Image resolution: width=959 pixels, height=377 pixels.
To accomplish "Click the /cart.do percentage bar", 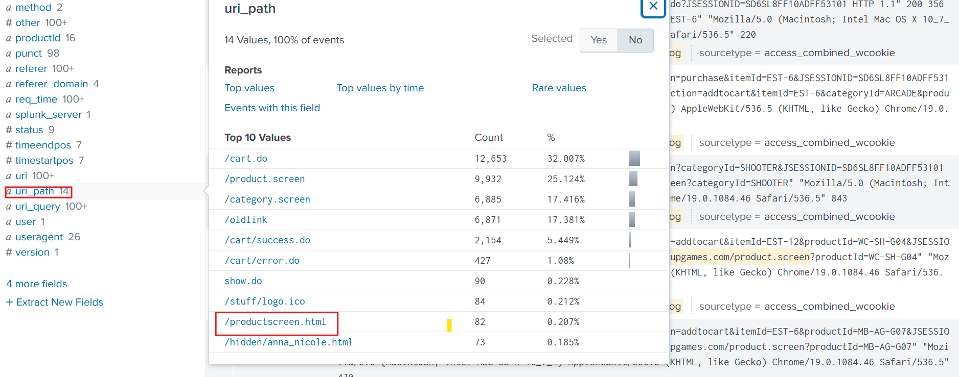I will point(634,159).
